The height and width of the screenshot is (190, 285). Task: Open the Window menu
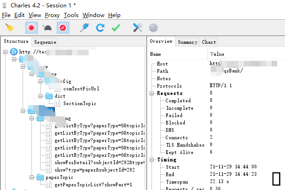pyautogui.click(x=93, y=15)
